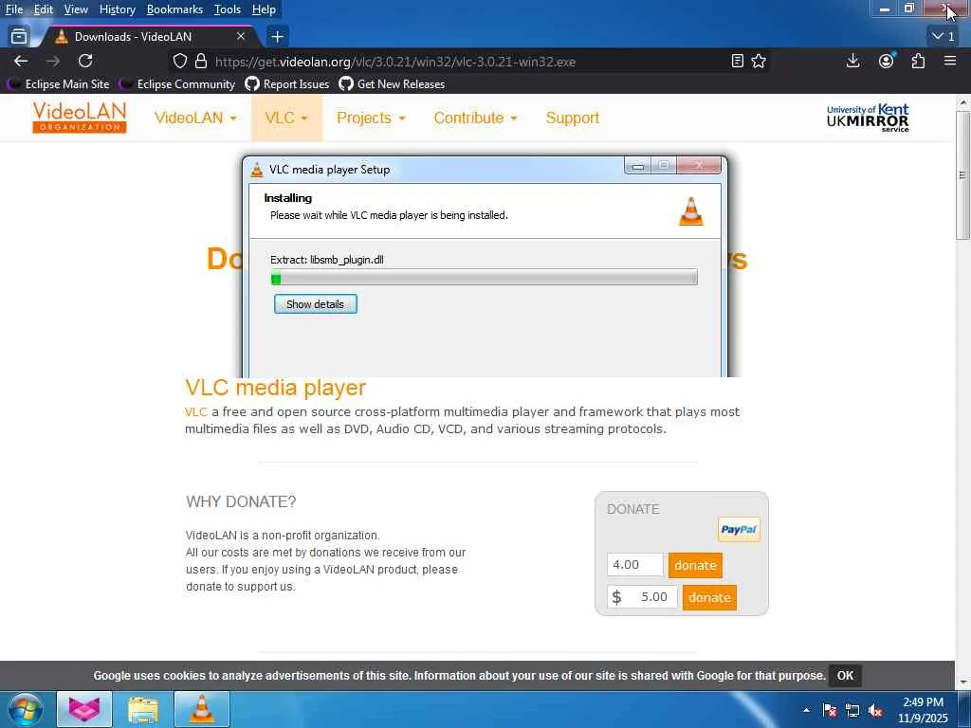Open the Help menu
Screen dimensions: 971x728
(x=264, y=9)
